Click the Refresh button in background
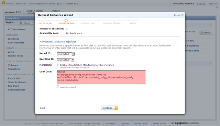 (x=206, y=33)
